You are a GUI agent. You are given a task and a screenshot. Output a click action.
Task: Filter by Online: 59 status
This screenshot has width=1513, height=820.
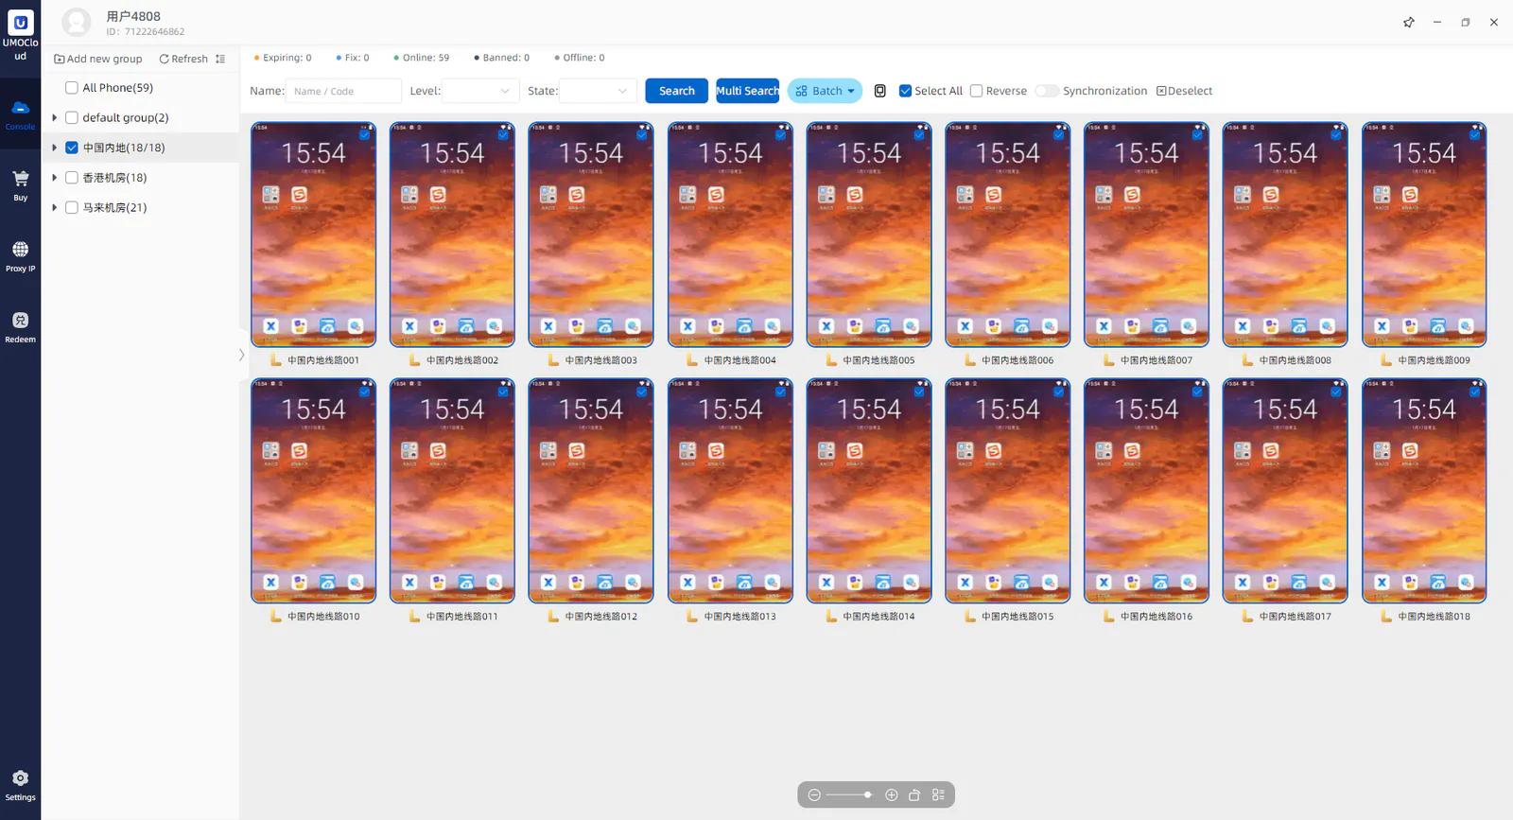coord(422,58)
